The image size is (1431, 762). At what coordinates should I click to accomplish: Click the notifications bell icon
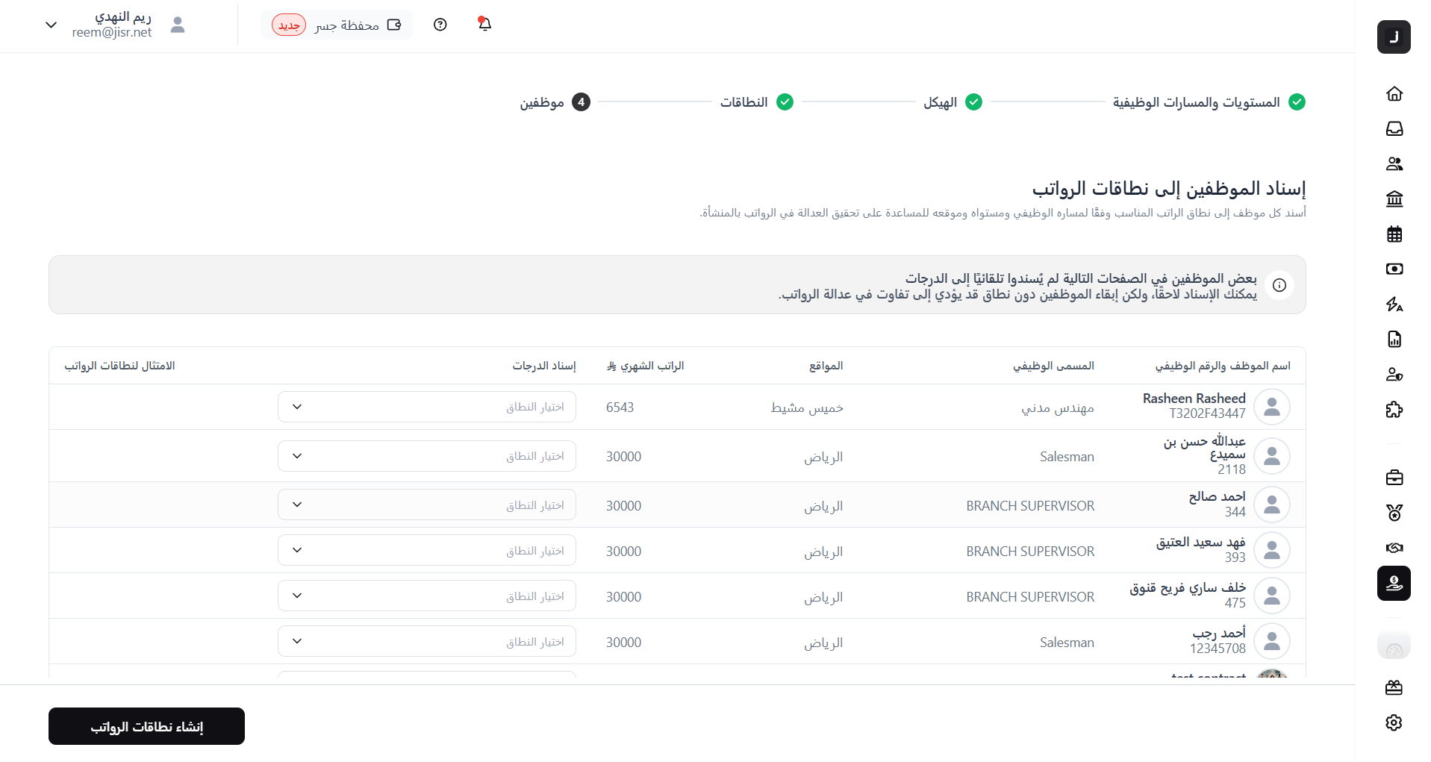tap(484, 25)
